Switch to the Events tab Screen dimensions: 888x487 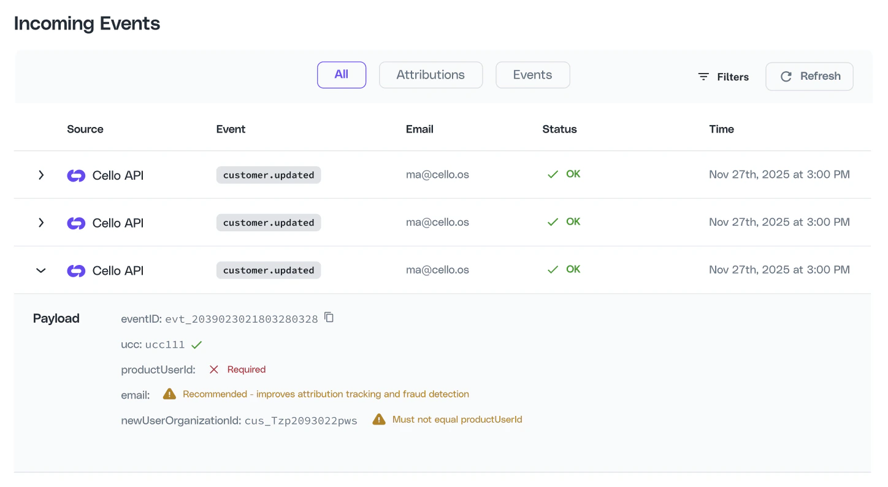pos(532,75)
